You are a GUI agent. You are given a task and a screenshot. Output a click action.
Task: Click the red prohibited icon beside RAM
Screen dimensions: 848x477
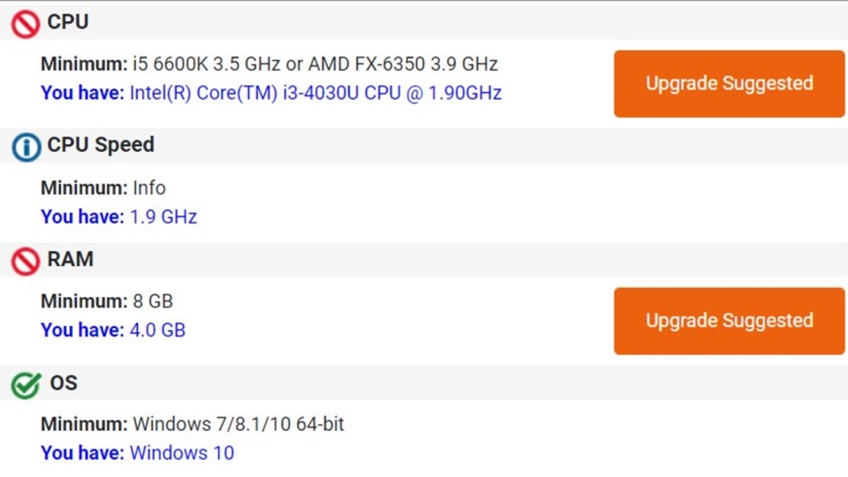(x=26, y=261)
